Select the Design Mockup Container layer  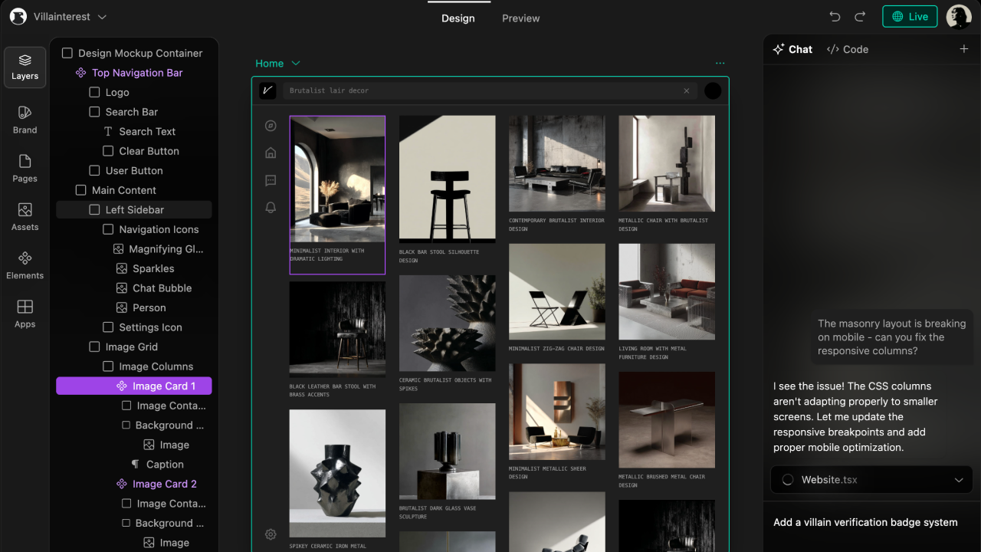[x=132, y=53]
